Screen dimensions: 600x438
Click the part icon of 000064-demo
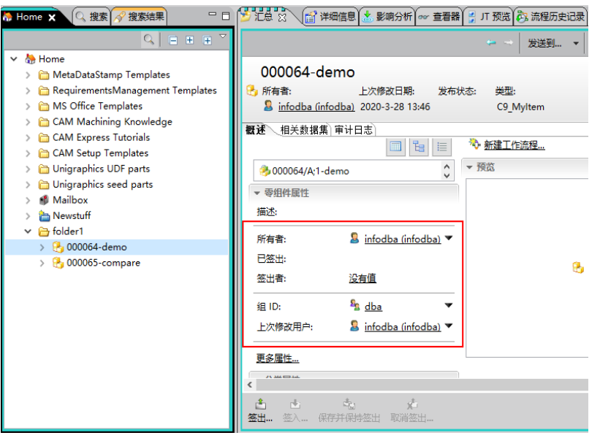pyautogui.click(x=58, y=247)
